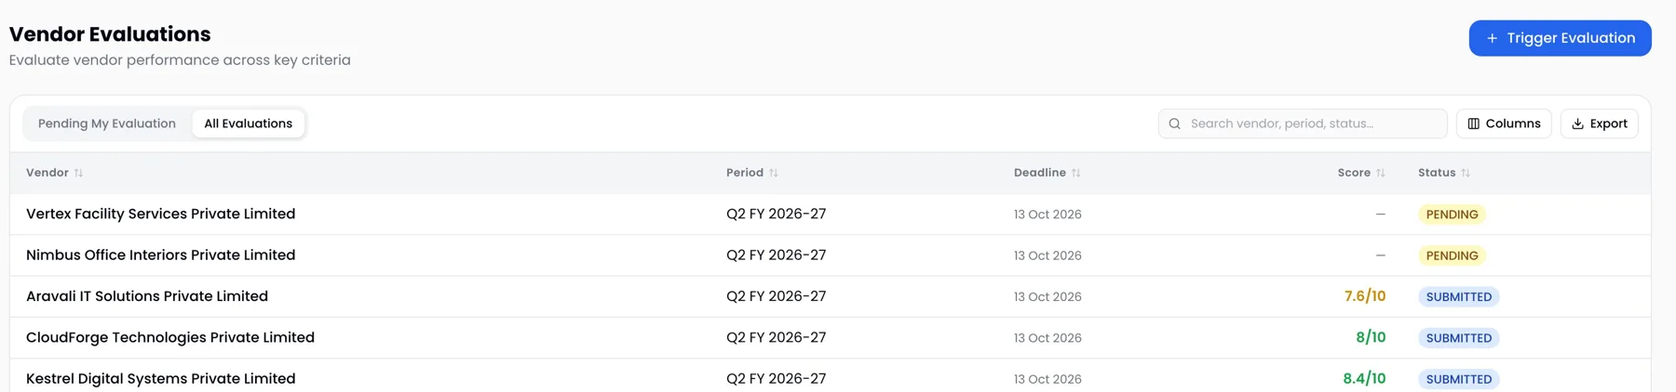Viewport: 1676px width, 392px height.
Task: Select the All Evaluations tab
Action: coord(249,124)
